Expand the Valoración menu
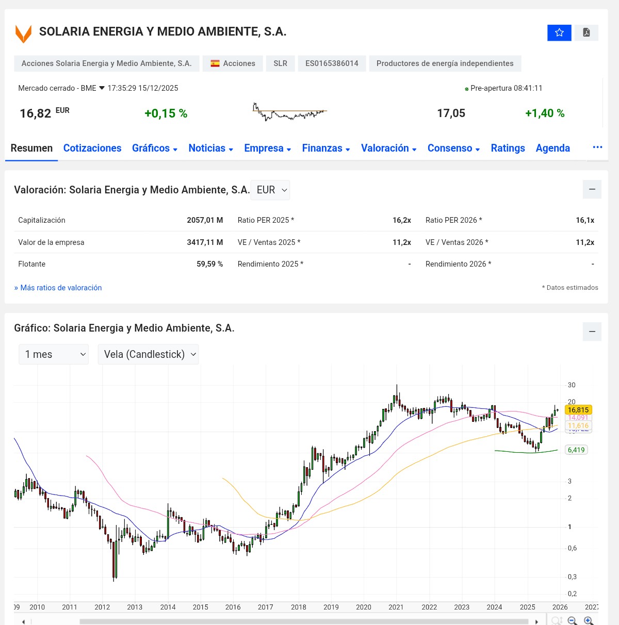The image size is (619, 625). (389, 148)
